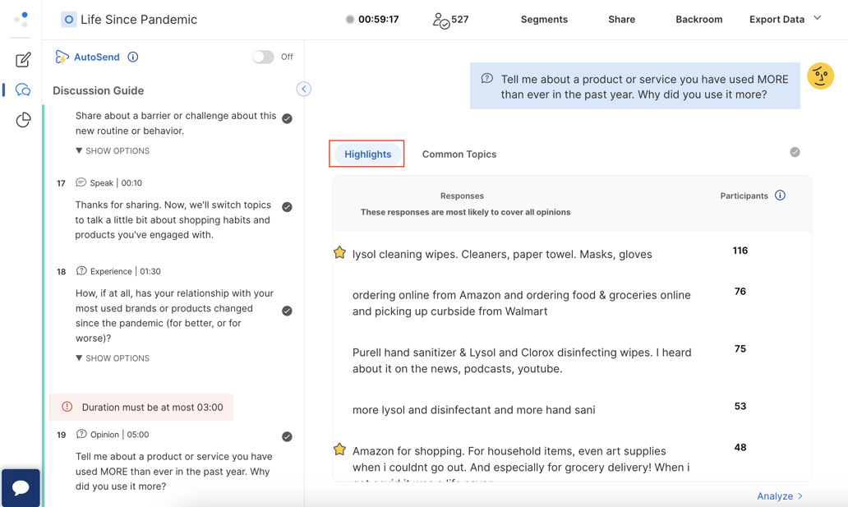Select the Highlights tab

tap(366, 154)
